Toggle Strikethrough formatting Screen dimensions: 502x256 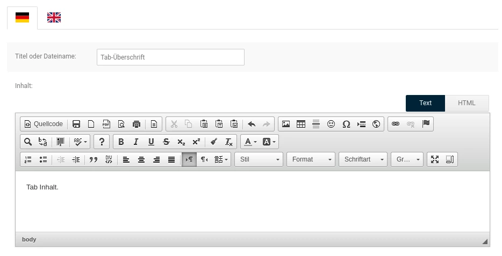166,142
